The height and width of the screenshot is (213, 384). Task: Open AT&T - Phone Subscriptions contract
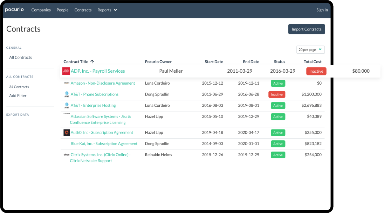click(x=95, y=94)
